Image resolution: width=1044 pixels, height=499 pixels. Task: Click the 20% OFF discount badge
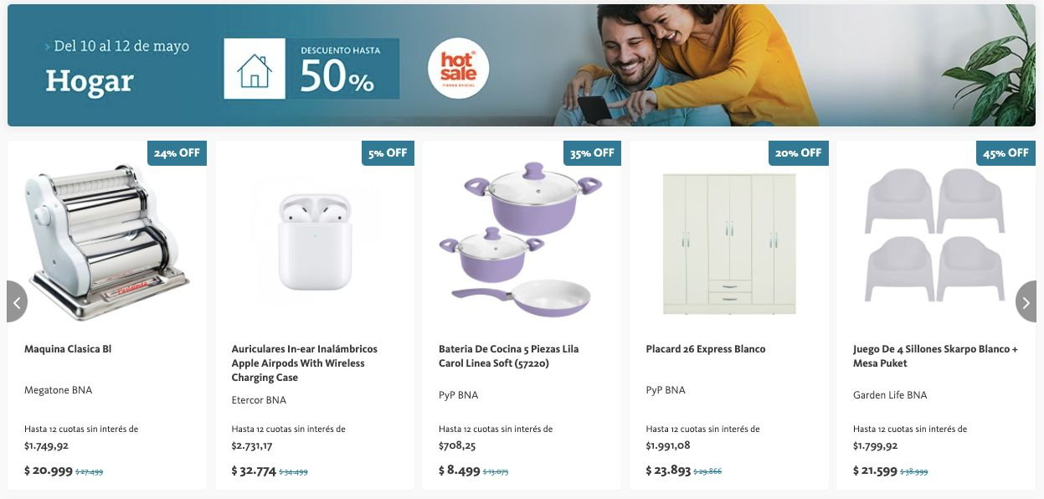coord(798,153)
